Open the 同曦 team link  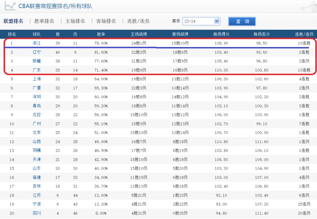(37, 151)
